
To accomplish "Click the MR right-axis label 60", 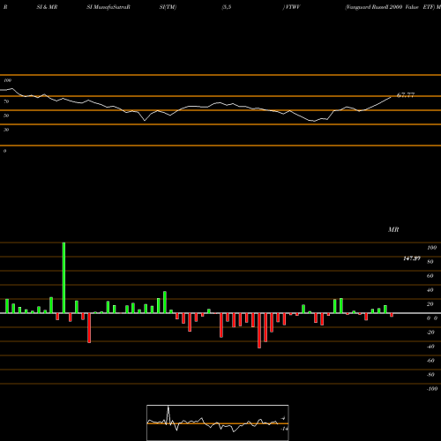I will tap(430, 276).
